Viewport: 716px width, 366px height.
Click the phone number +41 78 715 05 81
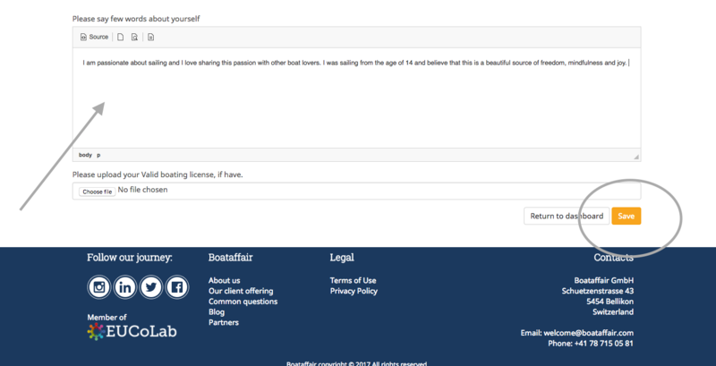[603, 344]
